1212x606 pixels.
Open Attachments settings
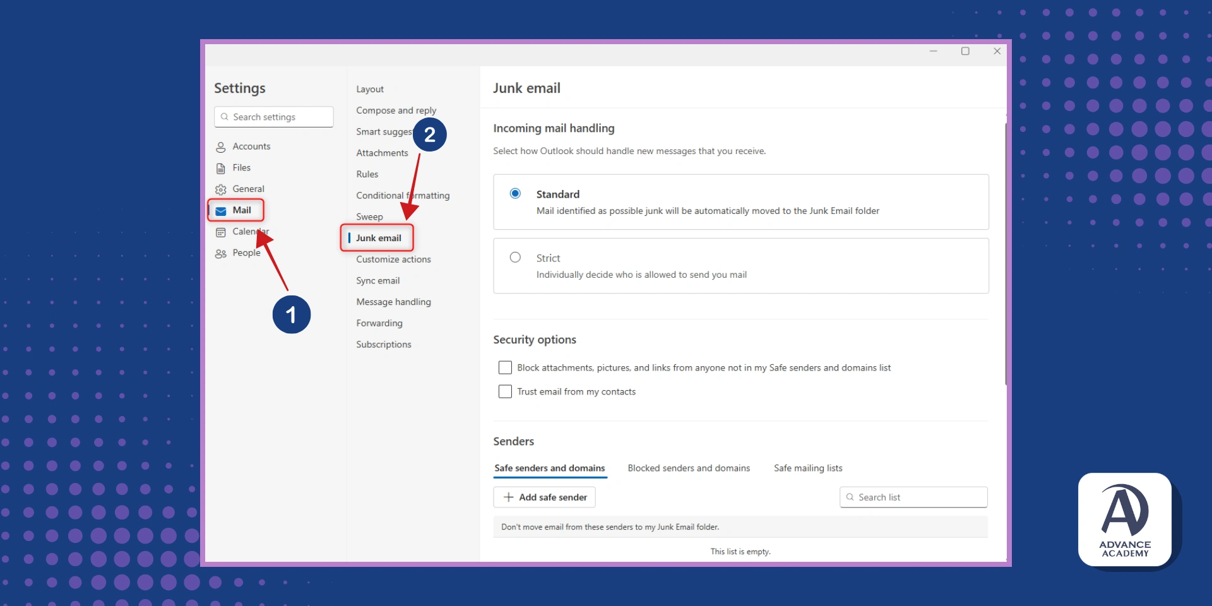[x=382, y=153]
